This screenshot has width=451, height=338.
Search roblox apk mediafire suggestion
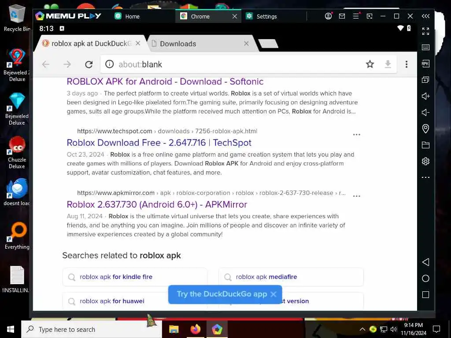point(291,277)
